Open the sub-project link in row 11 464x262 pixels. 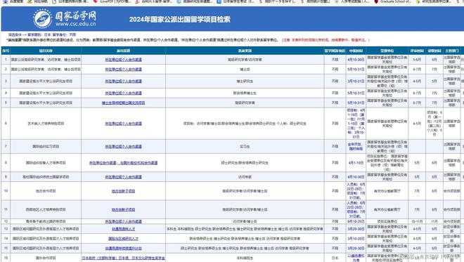(123, 209)
